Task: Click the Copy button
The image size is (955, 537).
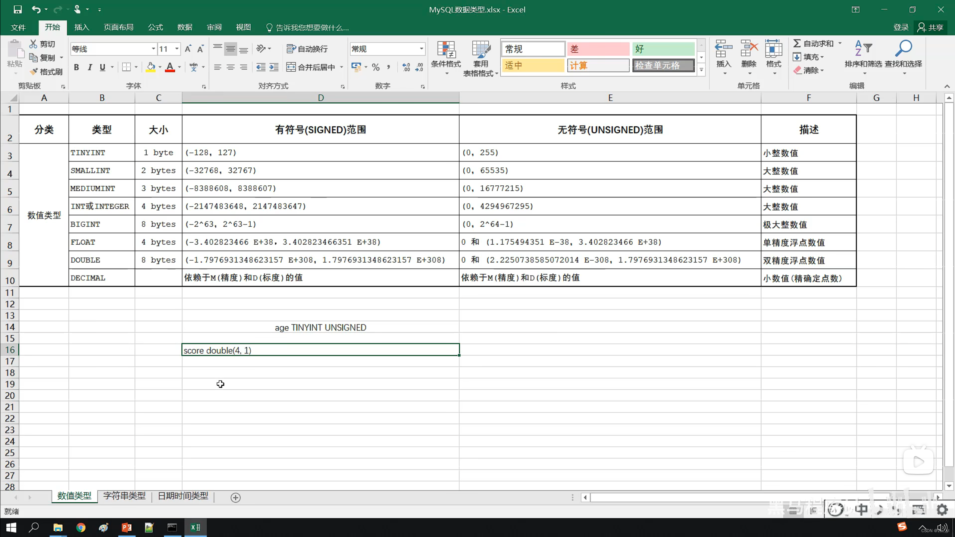Action: click(43, 57)
